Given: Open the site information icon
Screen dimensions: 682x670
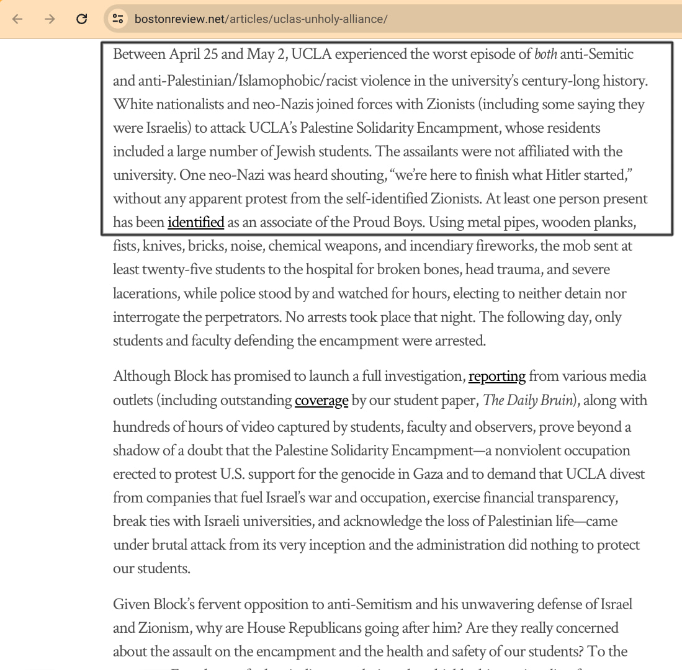Looking at the screenshot, I should click(117, 19).
